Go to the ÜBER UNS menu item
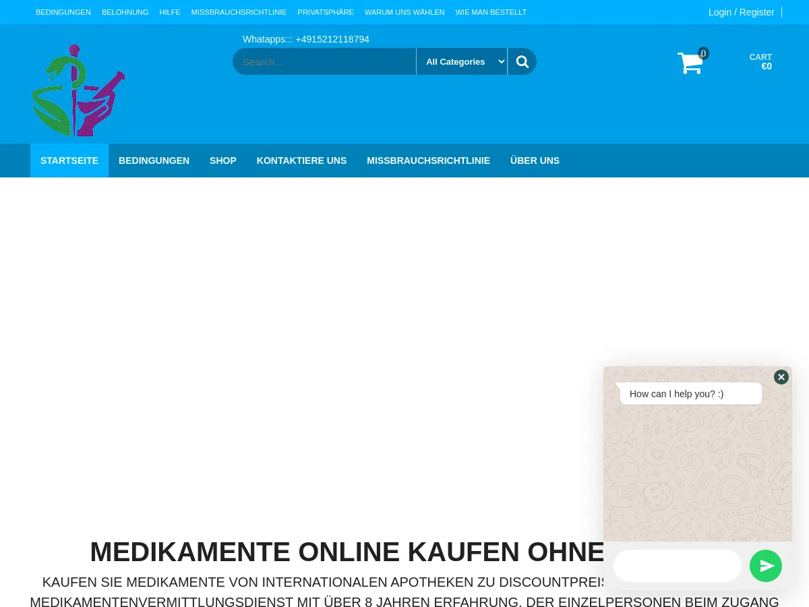The height and width of the screenshot is (607, 809). [535, 161]
